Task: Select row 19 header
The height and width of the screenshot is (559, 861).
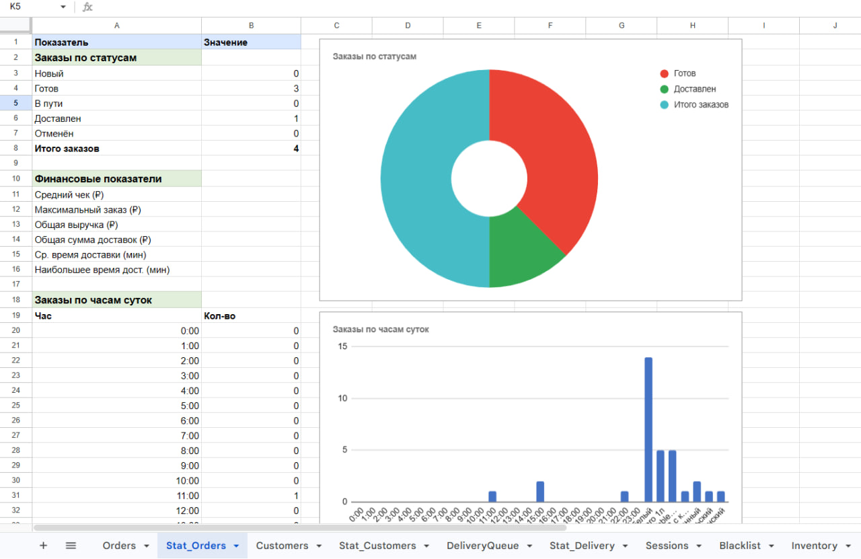Action: pos(15,315)
